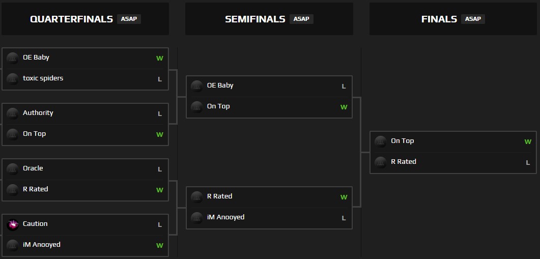540x259 pixels.
Task: Click the green W beside On Top in the Finals
Action: 528,142
